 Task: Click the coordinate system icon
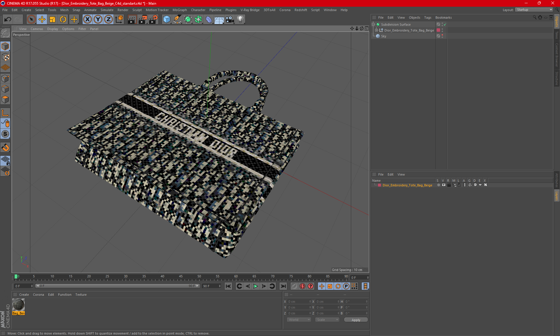119,20
